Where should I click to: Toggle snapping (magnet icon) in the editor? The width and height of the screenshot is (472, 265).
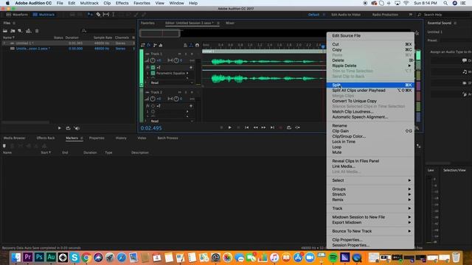(197, 45)
